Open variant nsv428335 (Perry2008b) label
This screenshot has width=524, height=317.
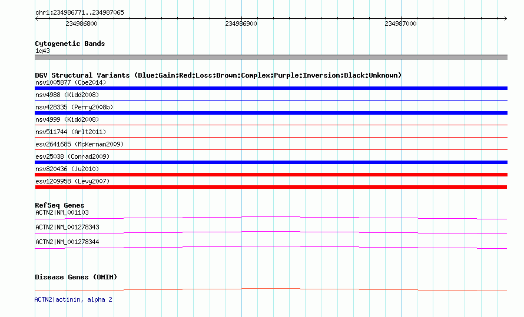74,107
